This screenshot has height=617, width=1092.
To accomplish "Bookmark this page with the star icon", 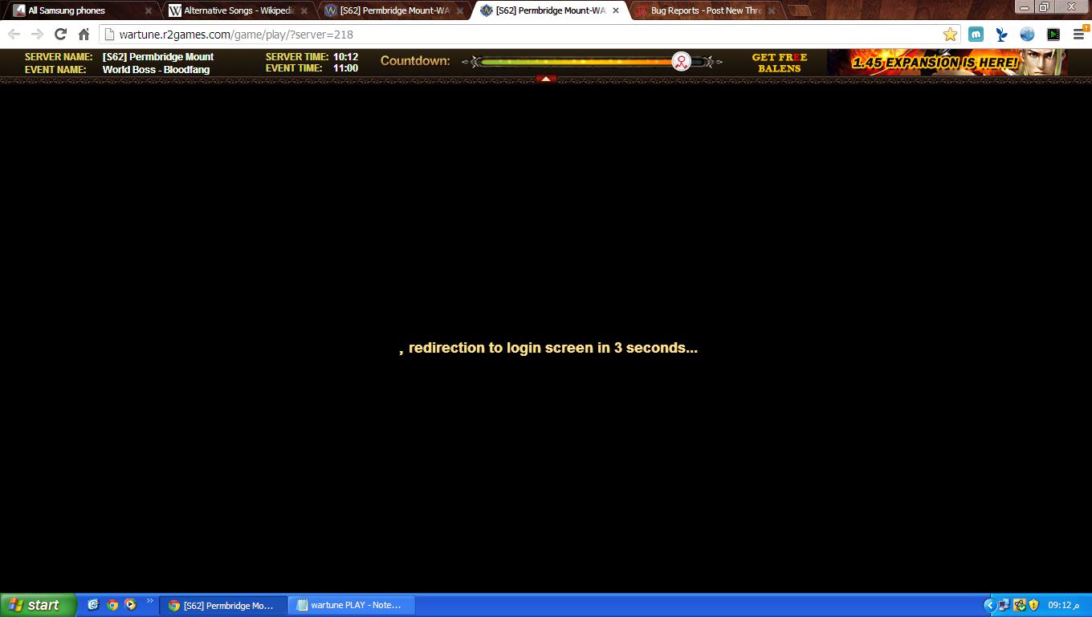I will (x=950, y=35).
